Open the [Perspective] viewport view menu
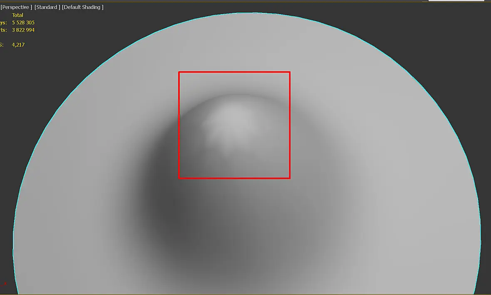Screen dimensions: 491x295 (16, 7)
